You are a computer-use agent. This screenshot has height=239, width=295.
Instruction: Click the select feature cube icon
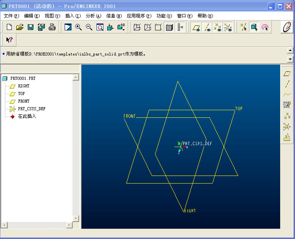click(x=254, y=27)
